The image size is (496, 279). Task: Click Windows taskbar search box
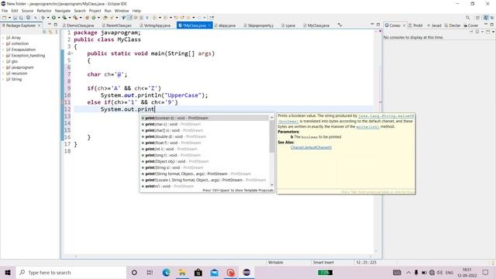tap(71, 272)
